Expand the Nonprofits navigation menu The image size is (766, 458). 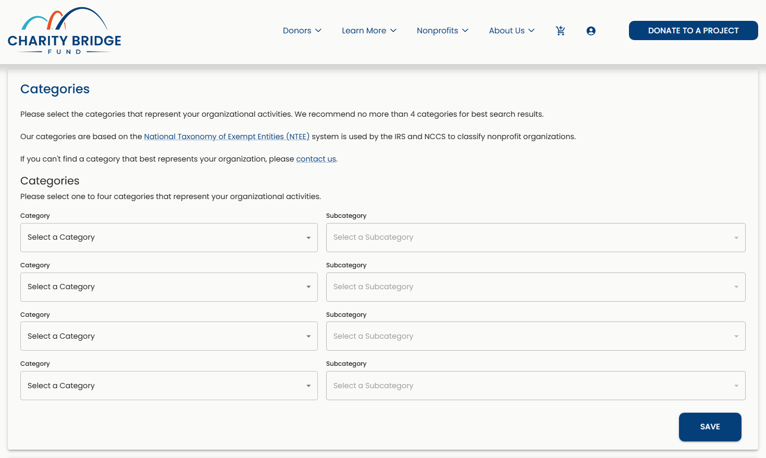pyautogui.click(x=443, y=31)
